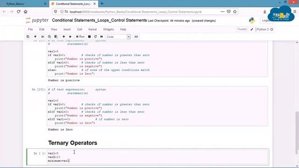299x168 pixels.
Task: Move selected cell down arrow
Action: (x=70, y=36)
